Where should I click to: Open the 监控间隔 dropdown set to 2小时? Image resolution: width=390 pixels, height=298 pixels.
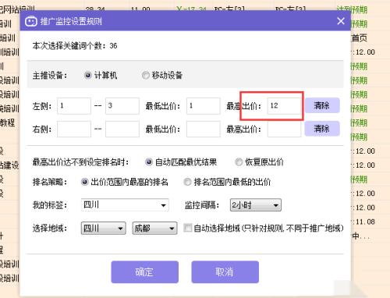pyautogui.click(x=256, y=205)
